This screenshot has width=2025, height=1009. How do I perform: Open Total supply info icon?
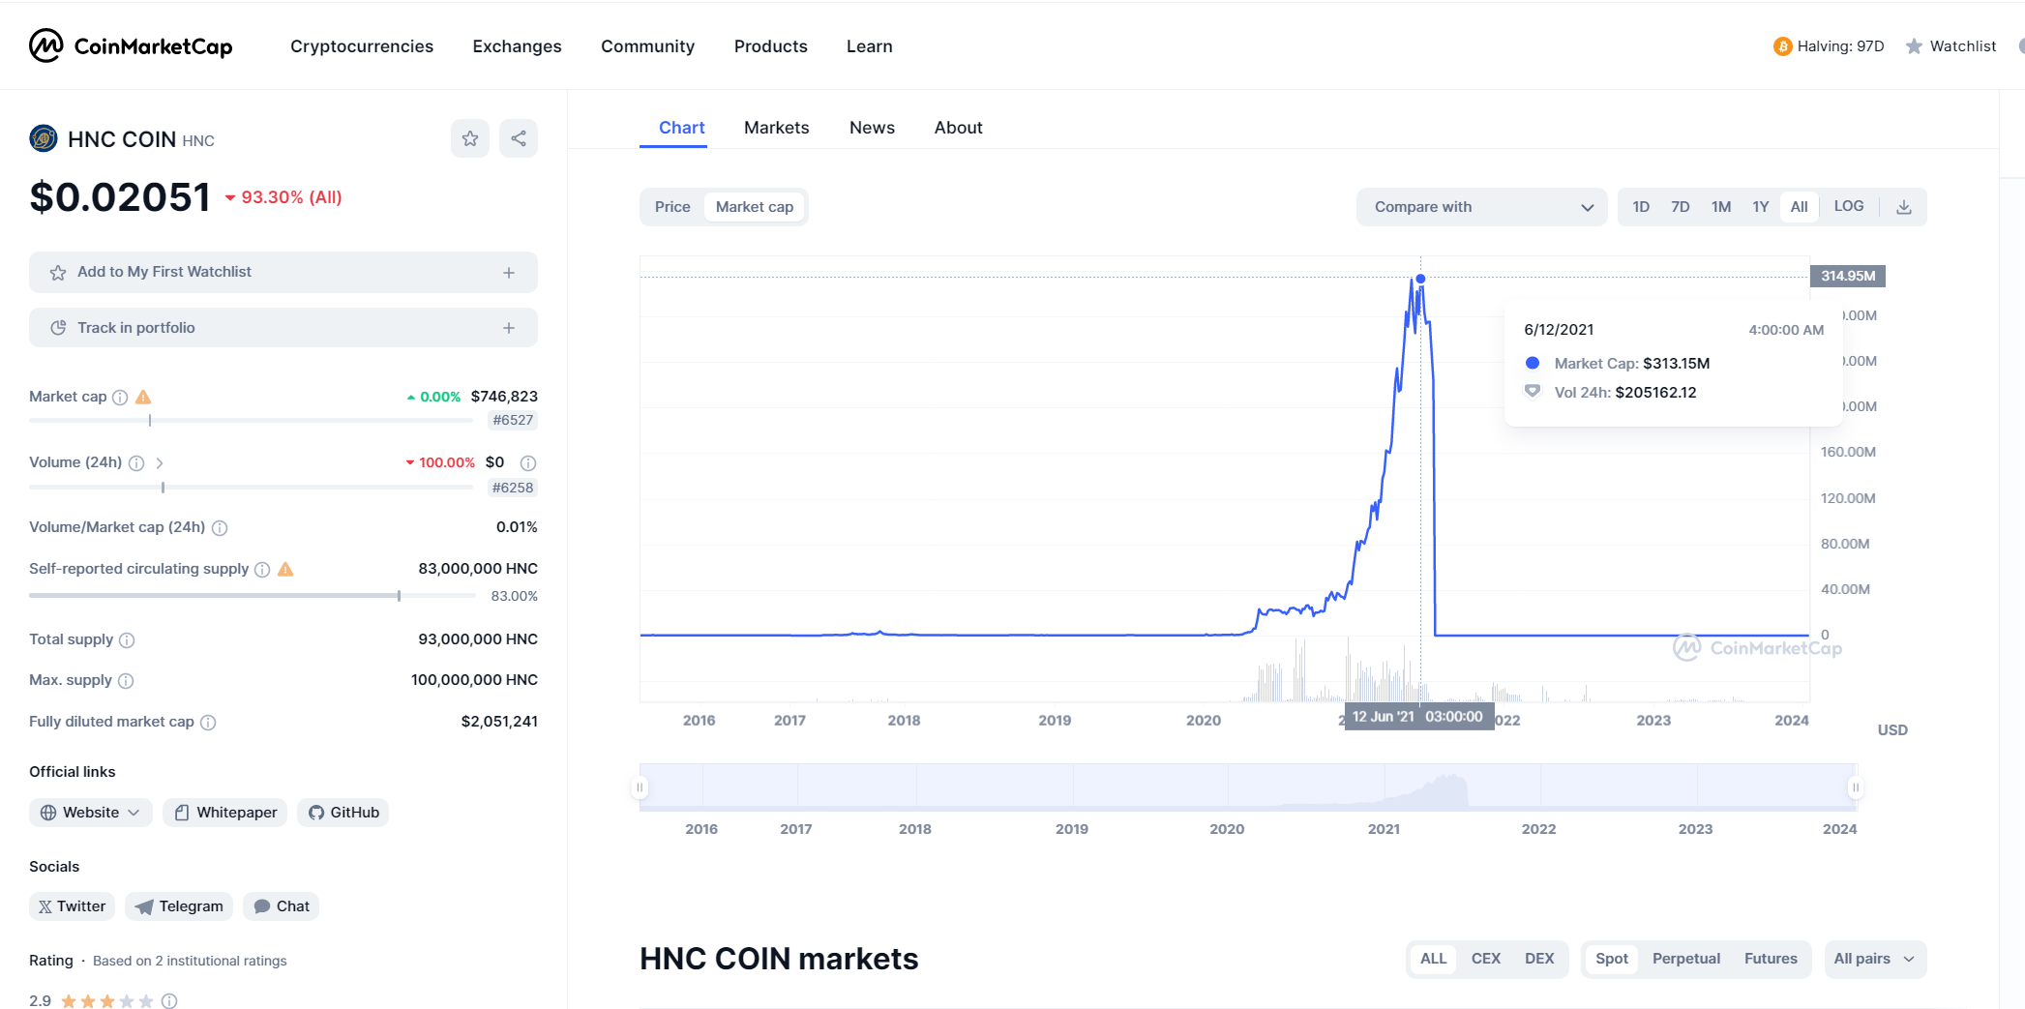(127, 639)
